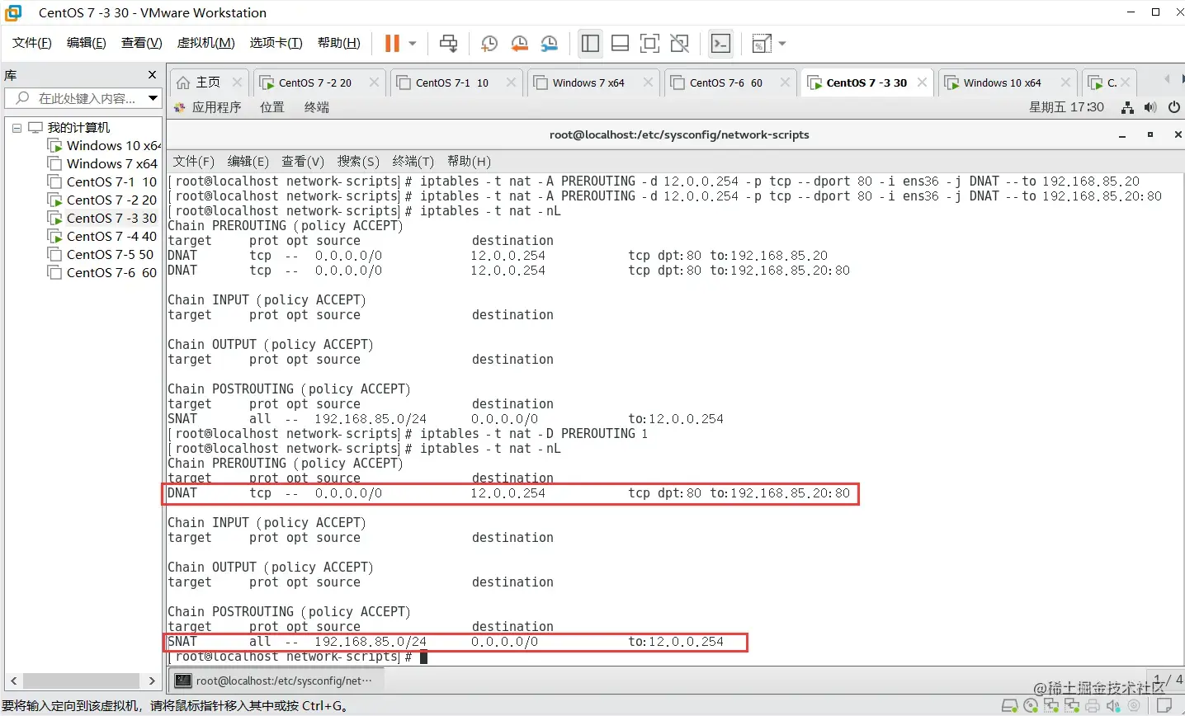This screenshot has width=1185, height=716.
Task: Open the snapshot manager
Action: 550,44
